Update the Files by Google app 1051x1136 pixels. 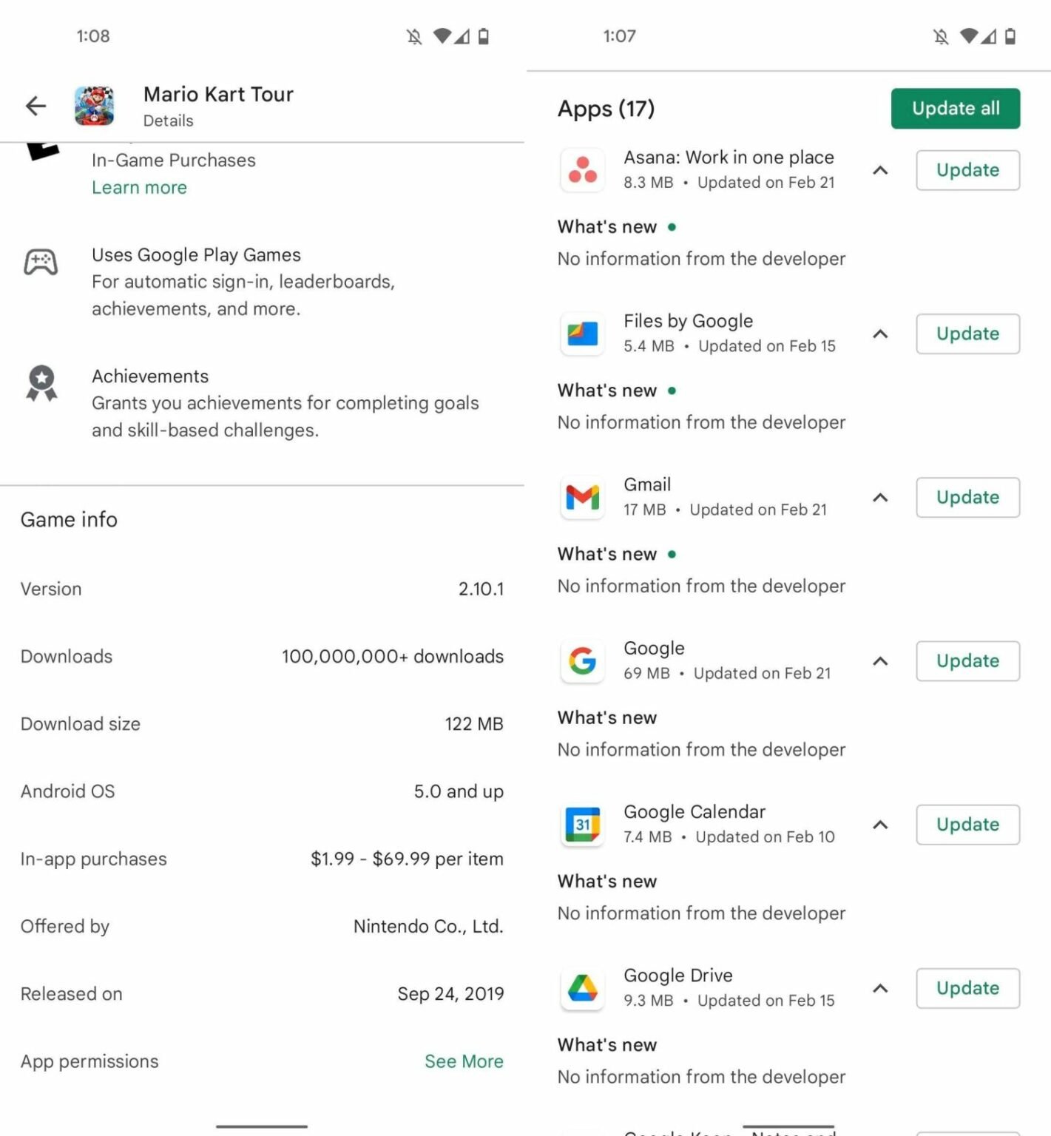pyautogui.click(x=967, y=334)
